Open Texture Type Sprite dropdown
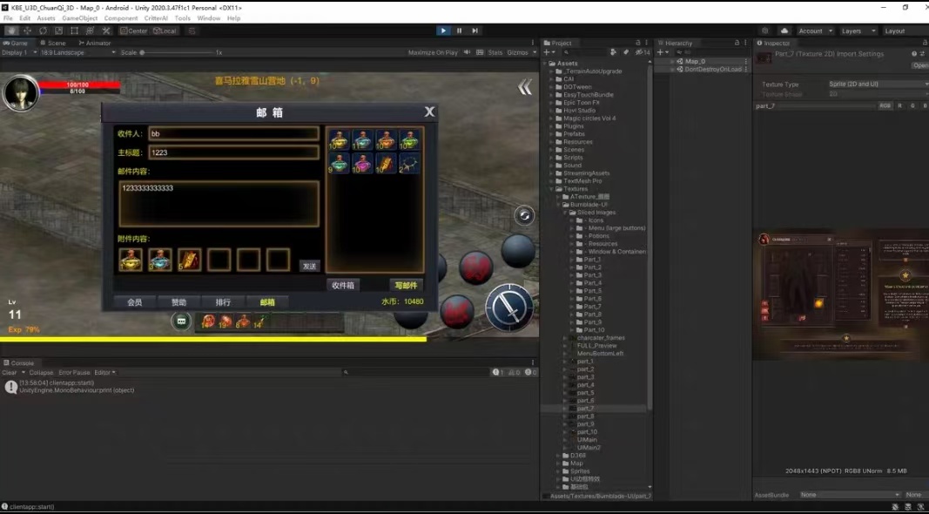929x514 pixels. (x=878, y=85)
